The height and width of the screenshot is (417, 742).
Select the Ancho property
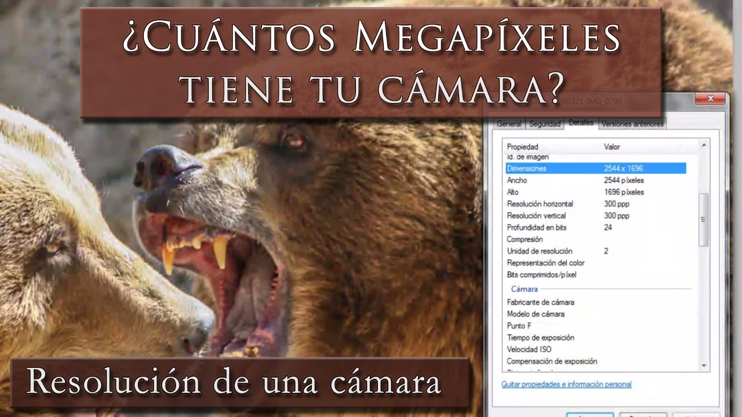point(517,180)
